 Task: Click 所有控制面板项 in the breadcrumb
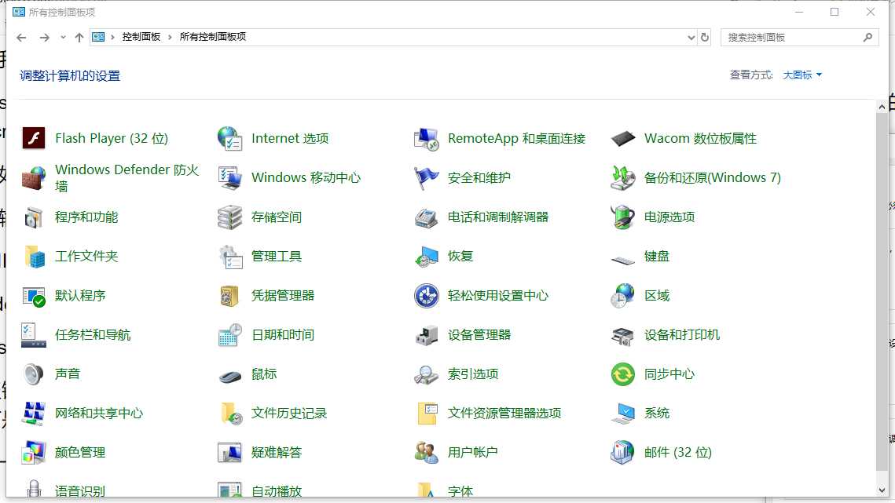pos(213,37)
